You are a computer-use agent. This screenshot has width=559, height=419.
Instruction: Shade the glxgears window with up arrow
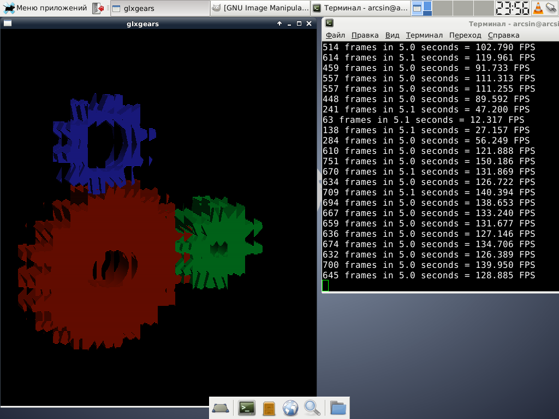coord(279,23)
